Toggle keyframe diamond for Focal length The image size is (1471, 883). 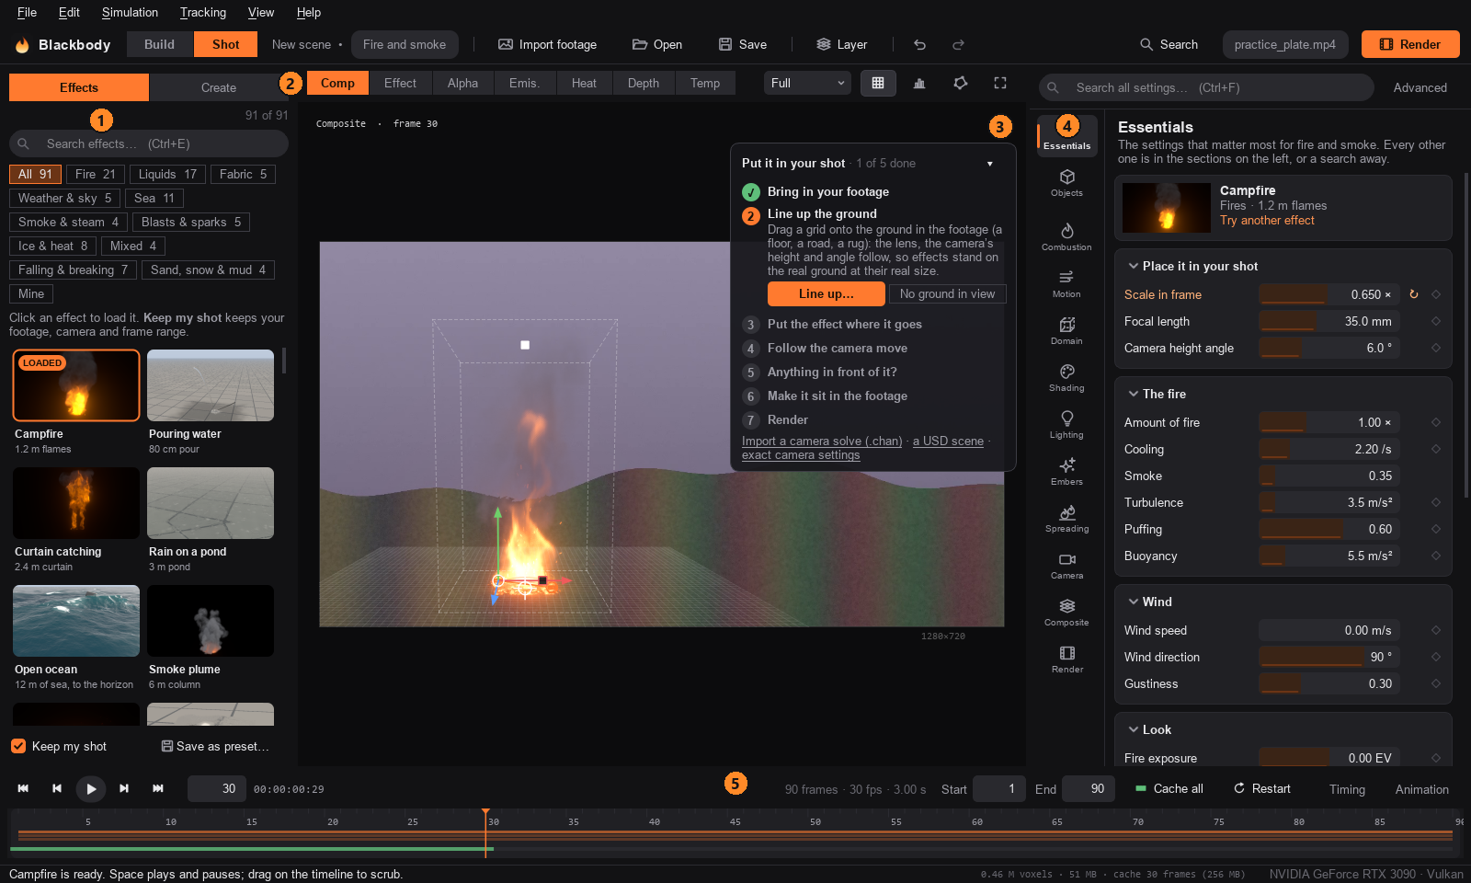[x=1436, y=321]
